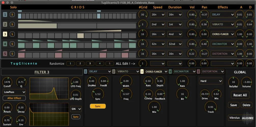Save the current preset

pos(234,105)
